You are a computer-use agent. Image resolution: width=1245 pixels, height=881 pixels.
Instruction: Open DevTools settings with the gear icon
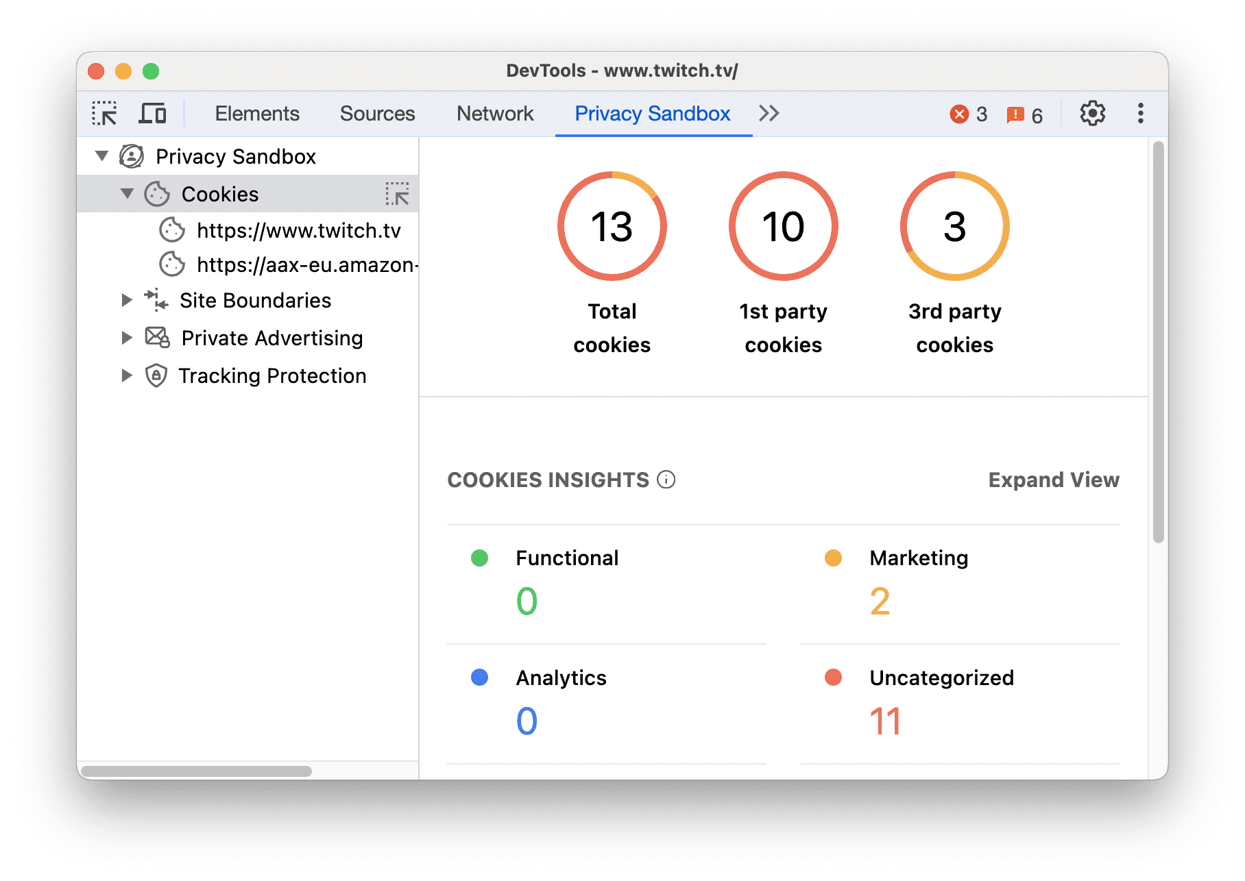[1091, 114]
